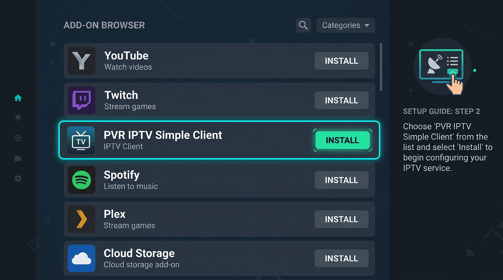Click the Spotify add-on icon
Viewport: 503px width, 280px height.
click(x=82, y=180)
